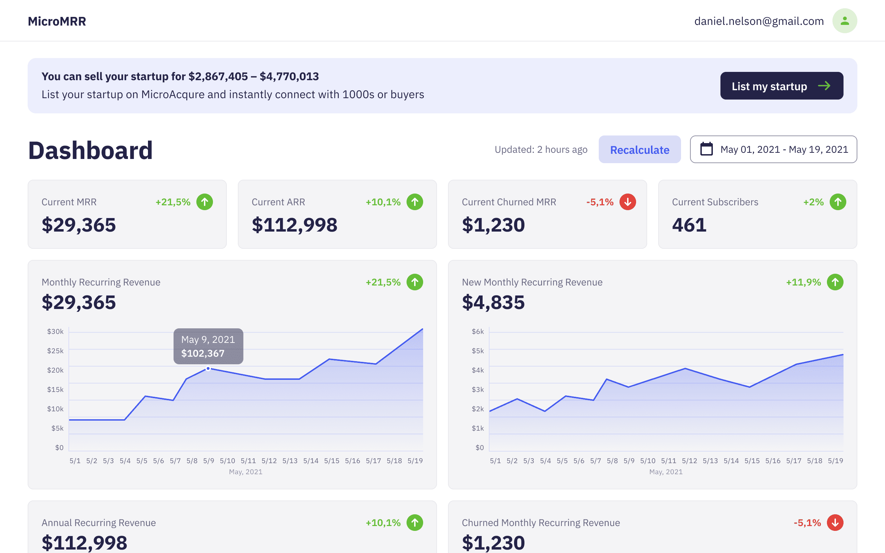Click the green arrow on Current ARR card
The image size is (885, 553).
[x=415, y=202]
